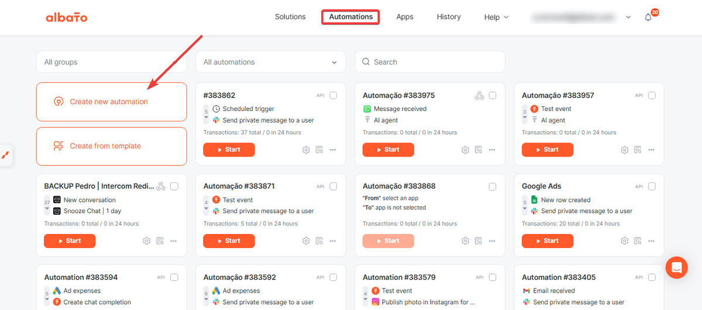Expand steps on BACKUP Pedro card
Viewport: 702px width, 310px height.
pyautogui.click(x=47, y=205)
